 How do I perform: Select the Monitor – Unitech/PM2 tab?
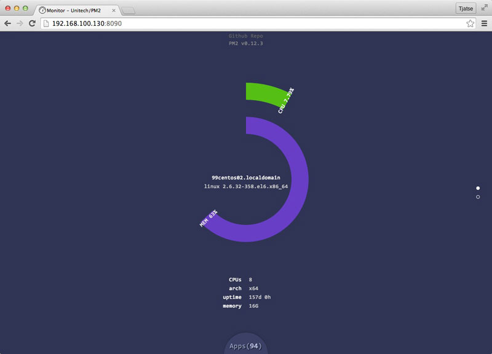coord(77,10)
